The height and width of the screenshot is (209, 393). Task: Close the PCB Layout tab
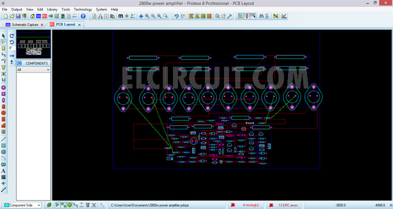(x=79, y=25)
